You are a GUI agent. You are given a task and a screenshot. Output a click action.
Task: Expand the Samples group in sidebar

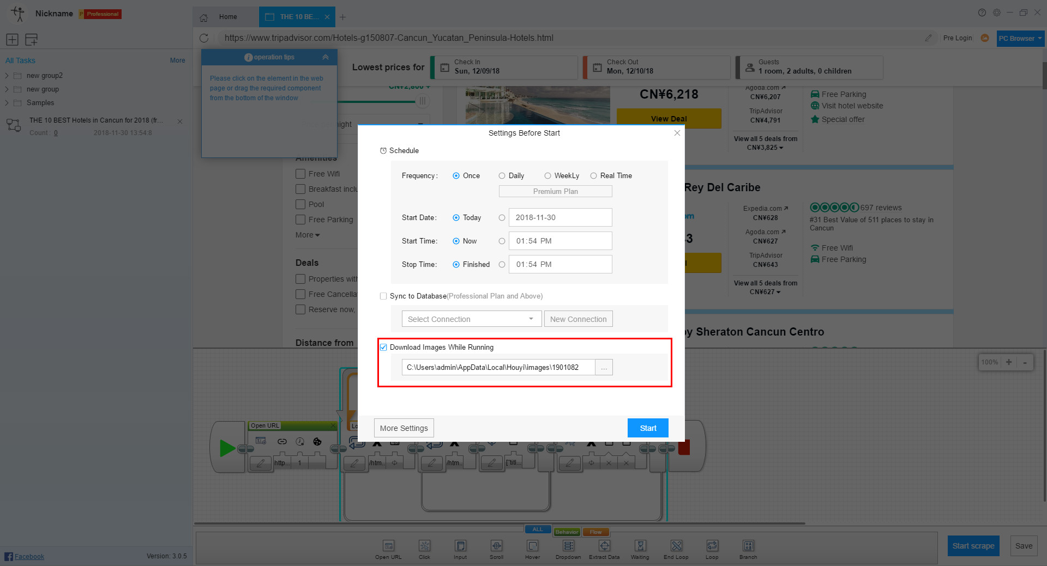click(7, 102)
